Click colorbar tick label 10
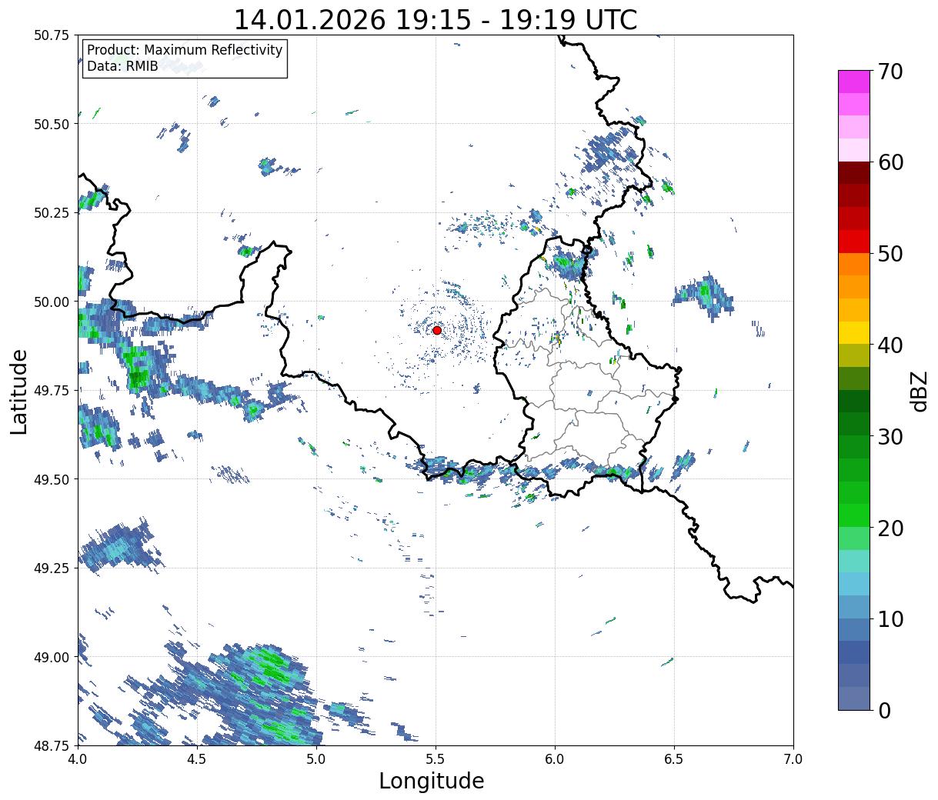This screenshot has height=800, width=938. coord(890,619)
